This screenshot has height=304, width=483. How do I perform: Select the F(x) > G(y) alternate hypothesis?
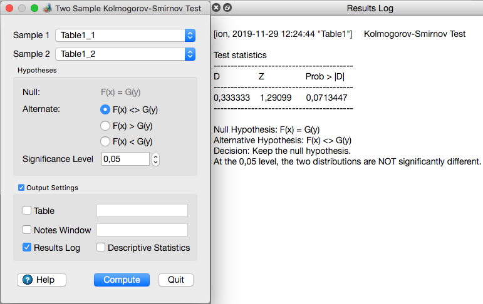tap(105, 126)
